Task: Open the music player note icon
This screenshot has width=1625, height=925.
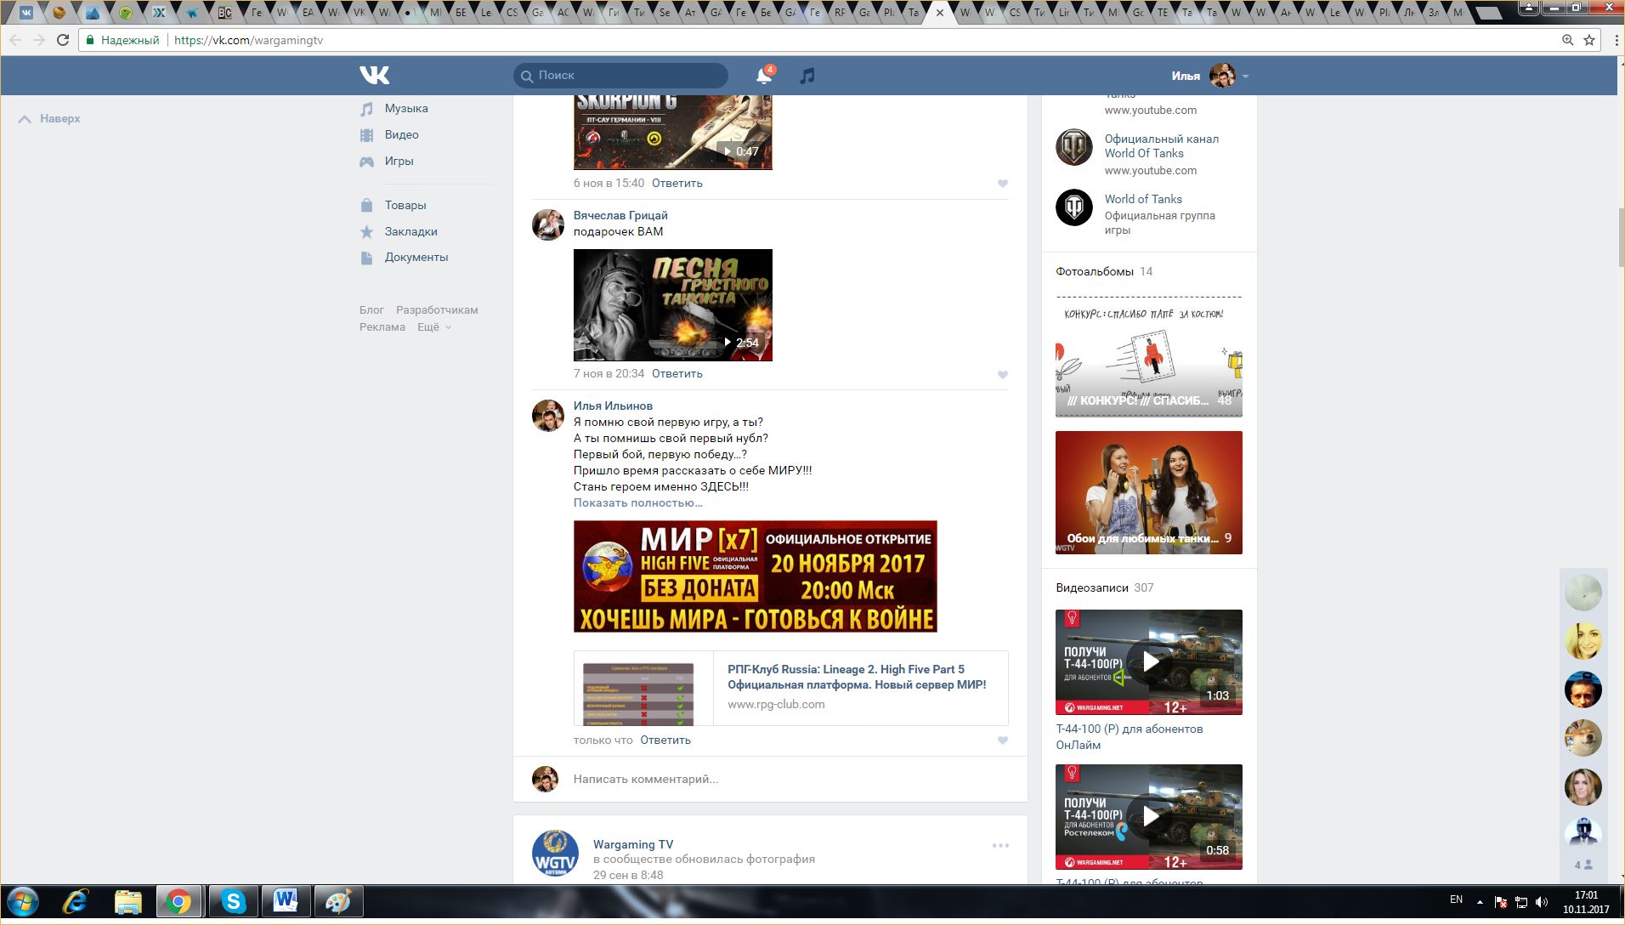Action: point(807,76)
